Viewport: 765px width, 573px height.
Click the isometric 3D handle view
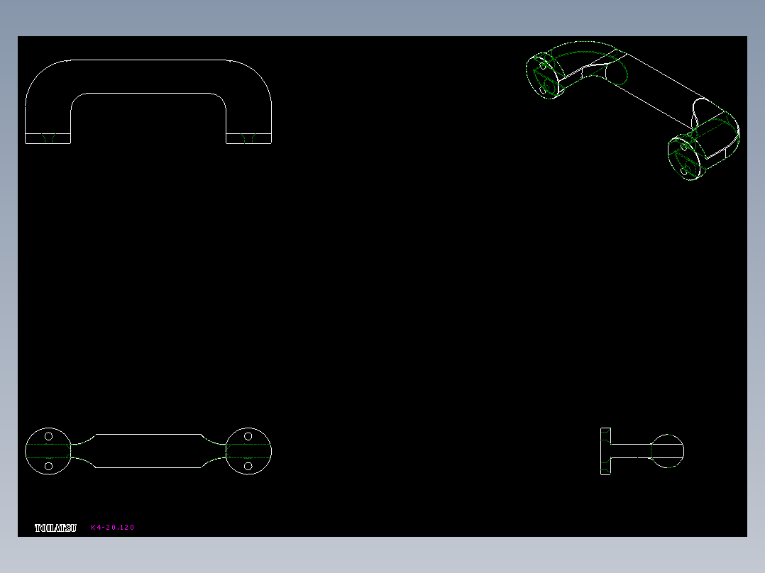pos(633,111)
